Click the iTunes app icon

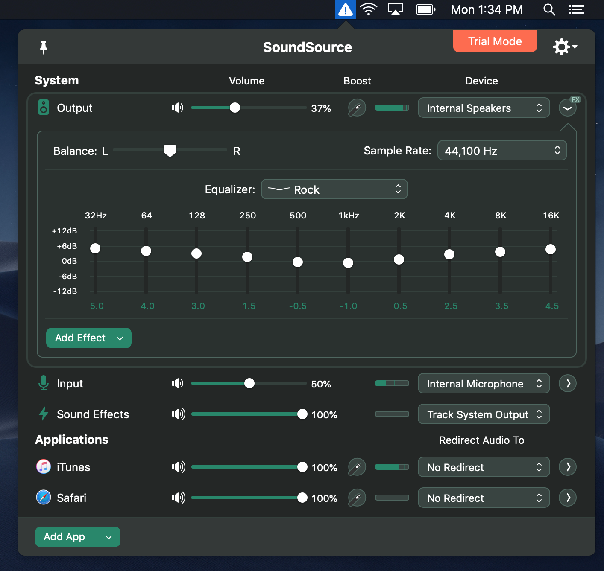tap(44, 467)
